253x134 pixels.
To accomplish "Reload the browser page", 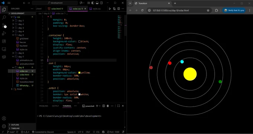I will tap(142, 10).
